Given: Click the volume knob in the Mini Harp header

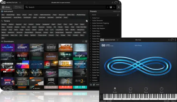Looking at the screenshot, I should point(172,40).
